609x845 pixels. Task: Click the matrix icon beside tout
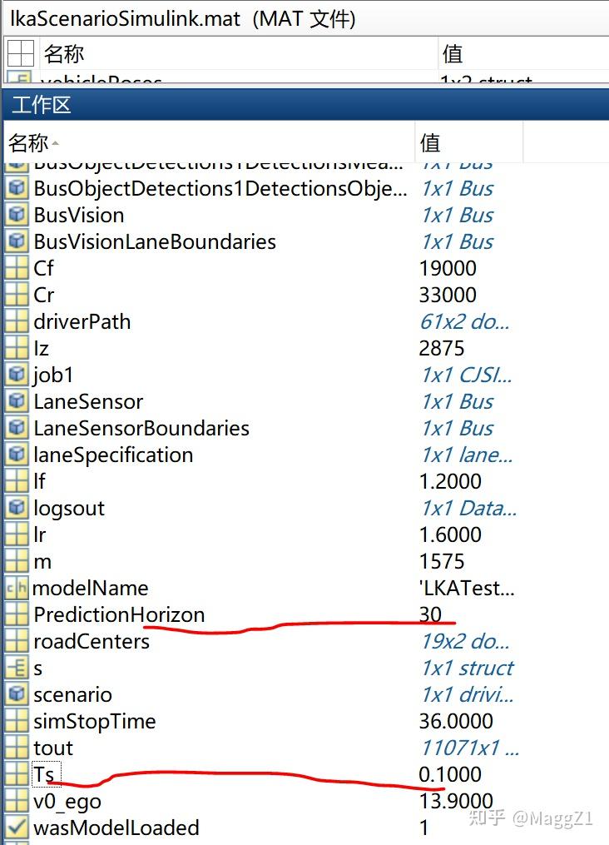[17, 748]
